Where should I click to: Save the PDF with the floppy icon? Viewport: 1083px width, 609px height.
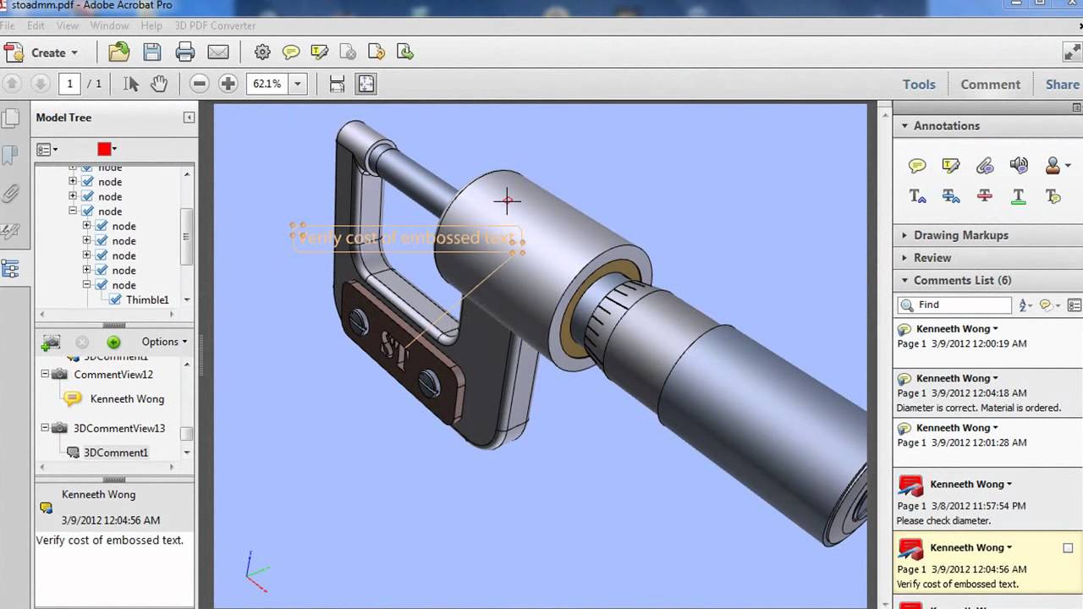pos(151,52)
